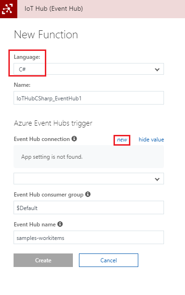This screenshot has width=185, height=295.
Task: Click the Cancel button
Action: click(x=108, y=260)
